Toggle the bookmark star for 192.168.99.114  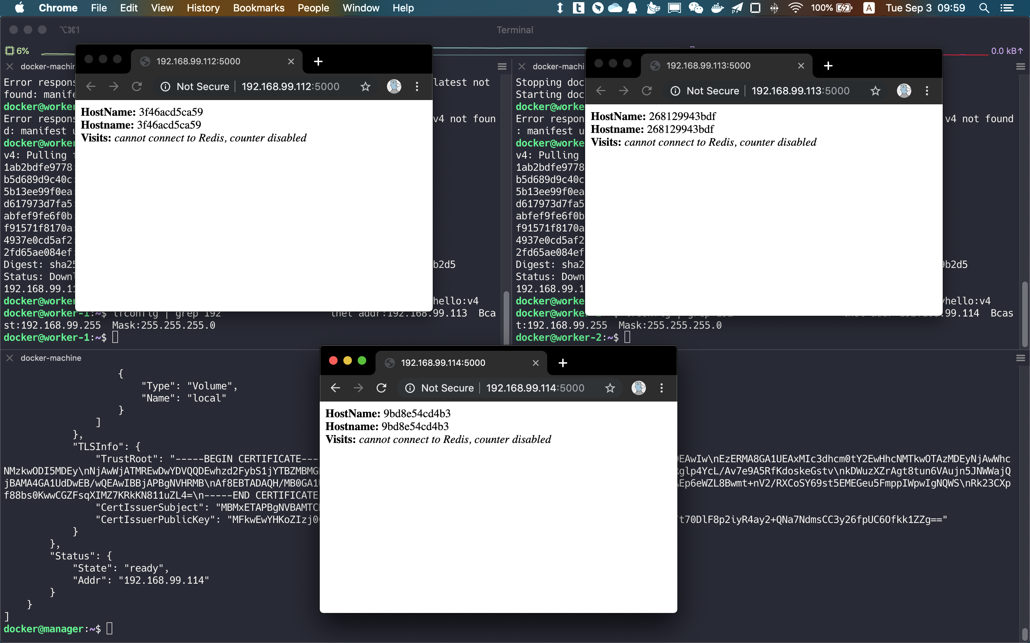coord(609,388)
